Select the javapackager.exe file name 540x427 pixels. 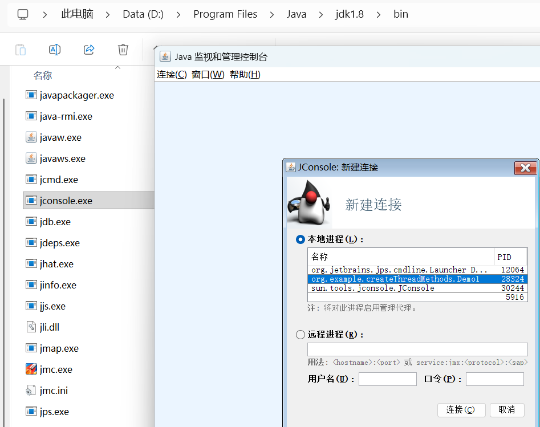[x=77, y=95]
